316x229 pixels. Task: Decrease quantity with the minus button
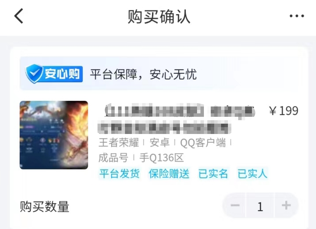click(235, 206)
